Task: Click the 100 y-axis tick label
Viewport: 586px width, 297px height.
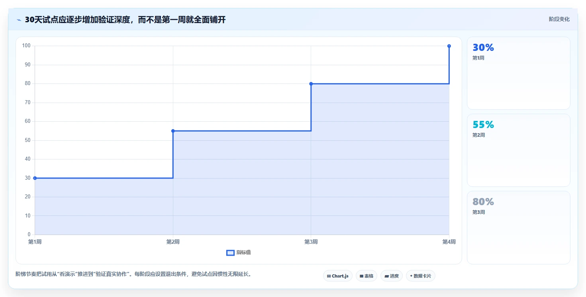Action: click(26, 46)
